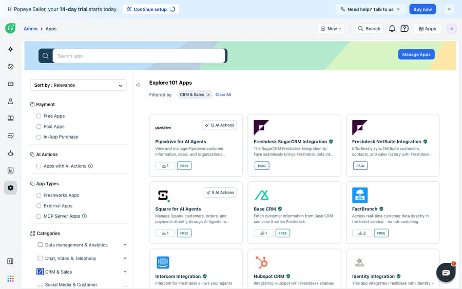Open the New dropdown menu
The height and width of the screenshot is (289, 462).
tap(331, 29)
